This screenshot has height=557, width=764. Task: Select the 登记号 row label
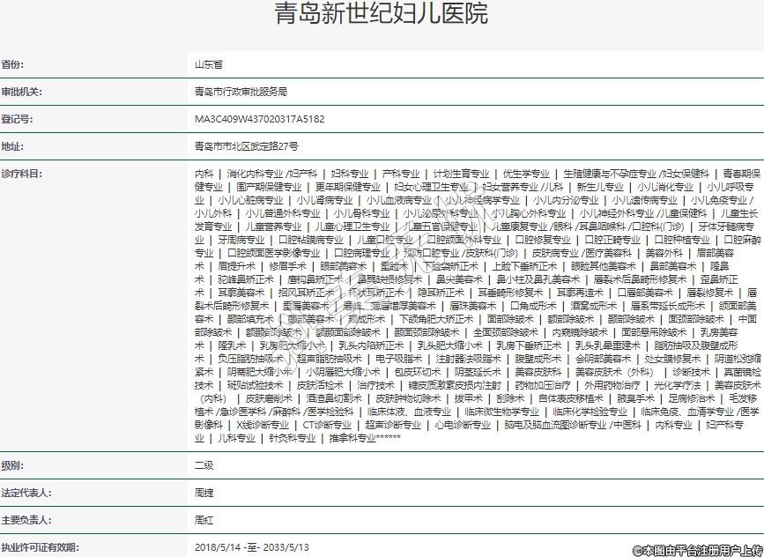18,119
